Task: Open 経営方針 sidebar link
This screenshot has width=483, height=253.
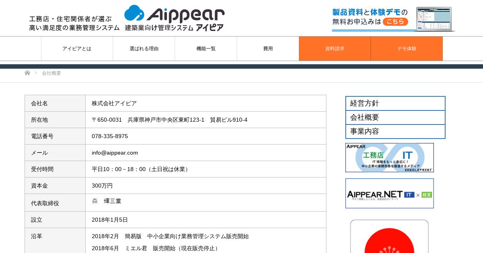Action: 395,103
